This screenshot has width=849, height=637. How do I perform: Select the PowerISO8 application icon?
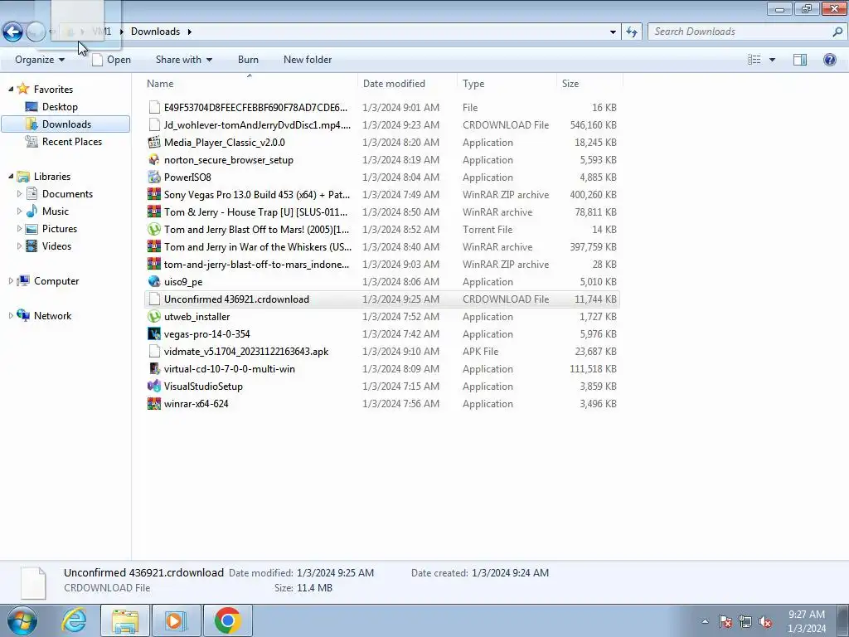154,177
